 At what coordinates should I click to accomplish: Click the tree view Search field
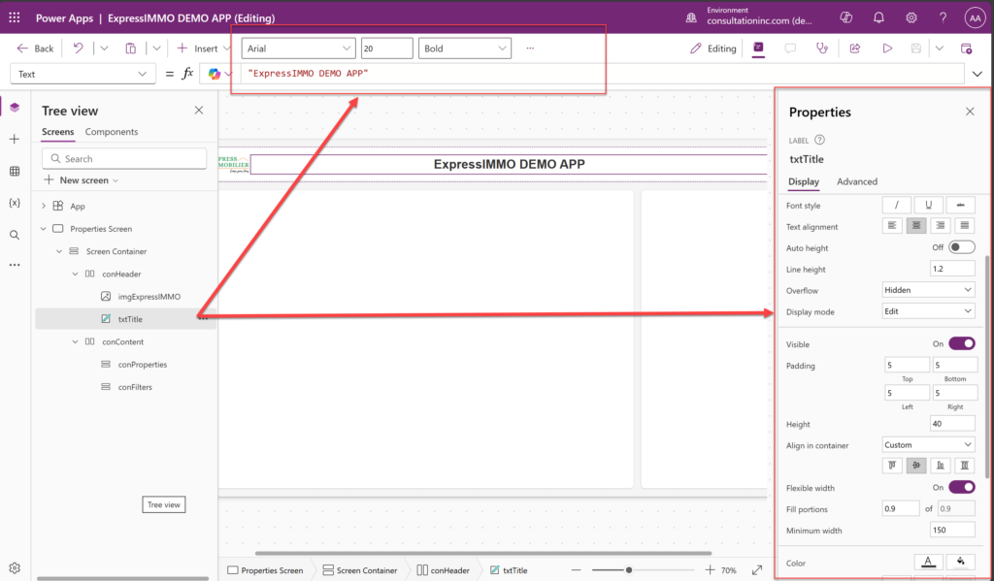tap(124, 158)
